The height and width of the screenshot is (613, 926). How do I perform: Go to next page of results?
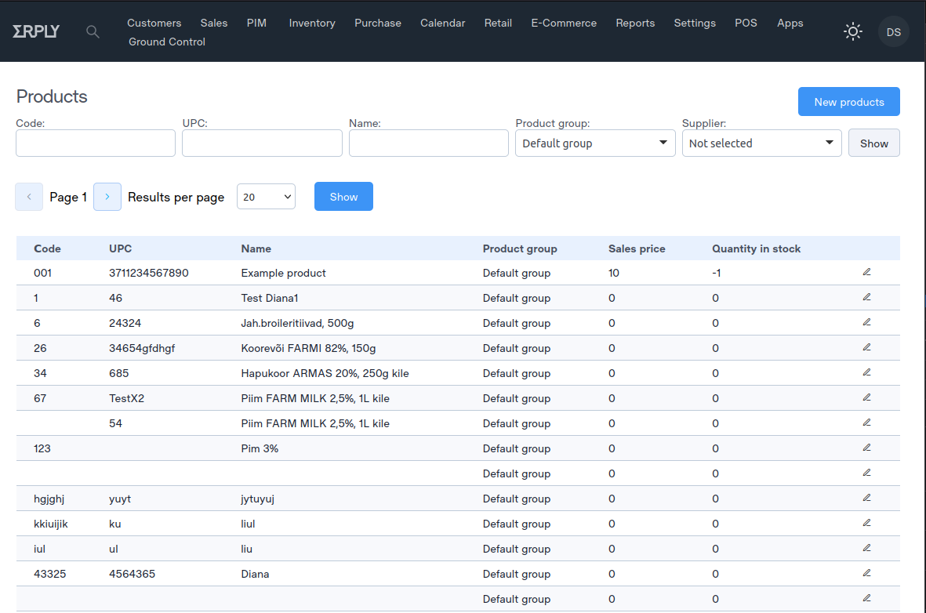coord(107,197)
